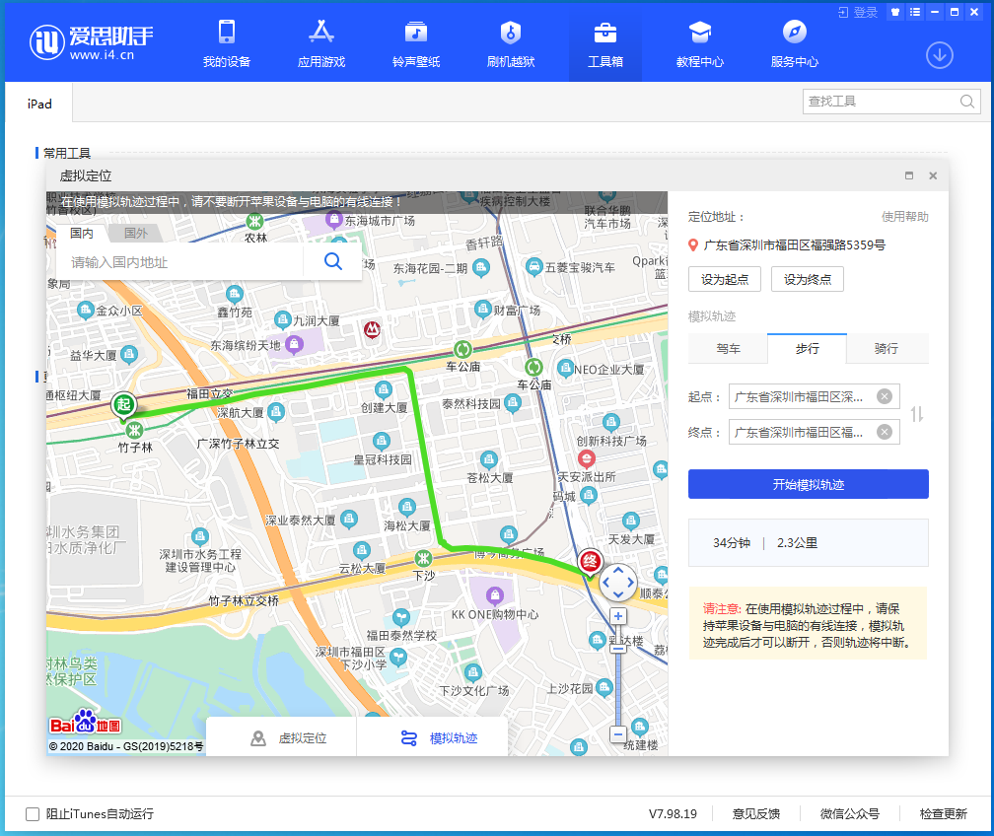Open 铃声壁纸 ringtones and wallpapers
Viewport: 994px width, 836px height.
[416, 43]
